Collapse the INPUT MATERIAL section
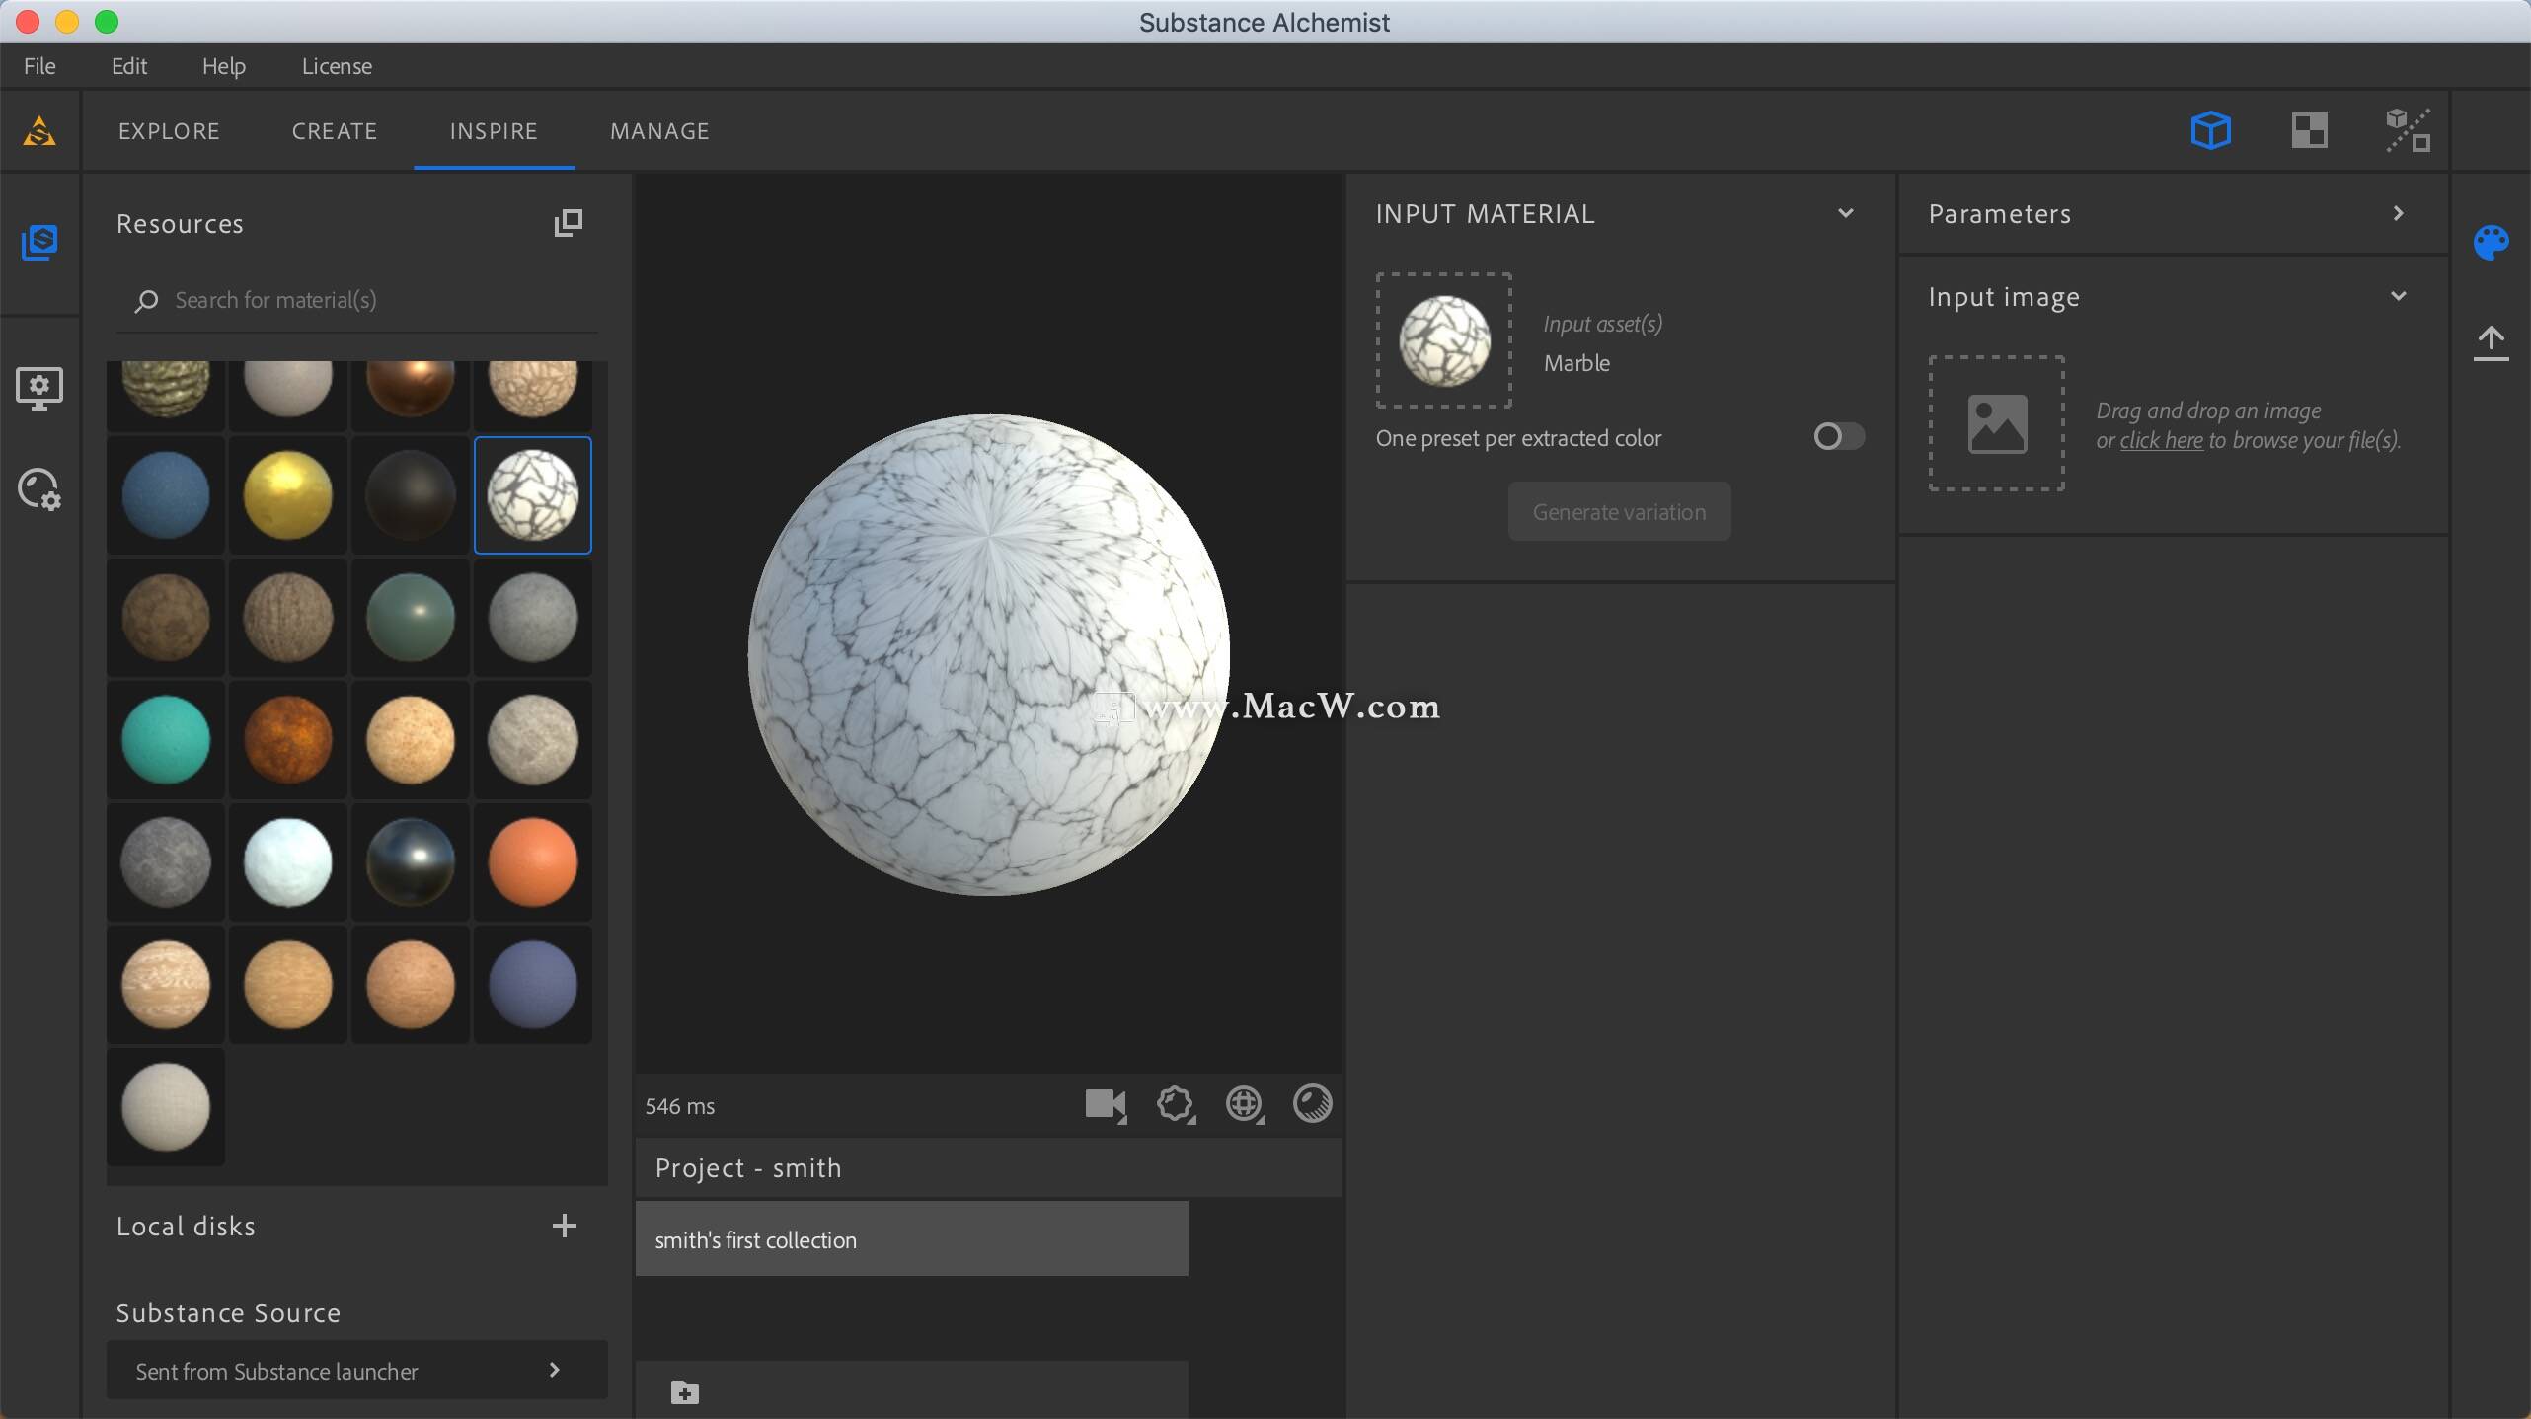The width and height of the screenshot is (2531, 1419). [1845, 213]
